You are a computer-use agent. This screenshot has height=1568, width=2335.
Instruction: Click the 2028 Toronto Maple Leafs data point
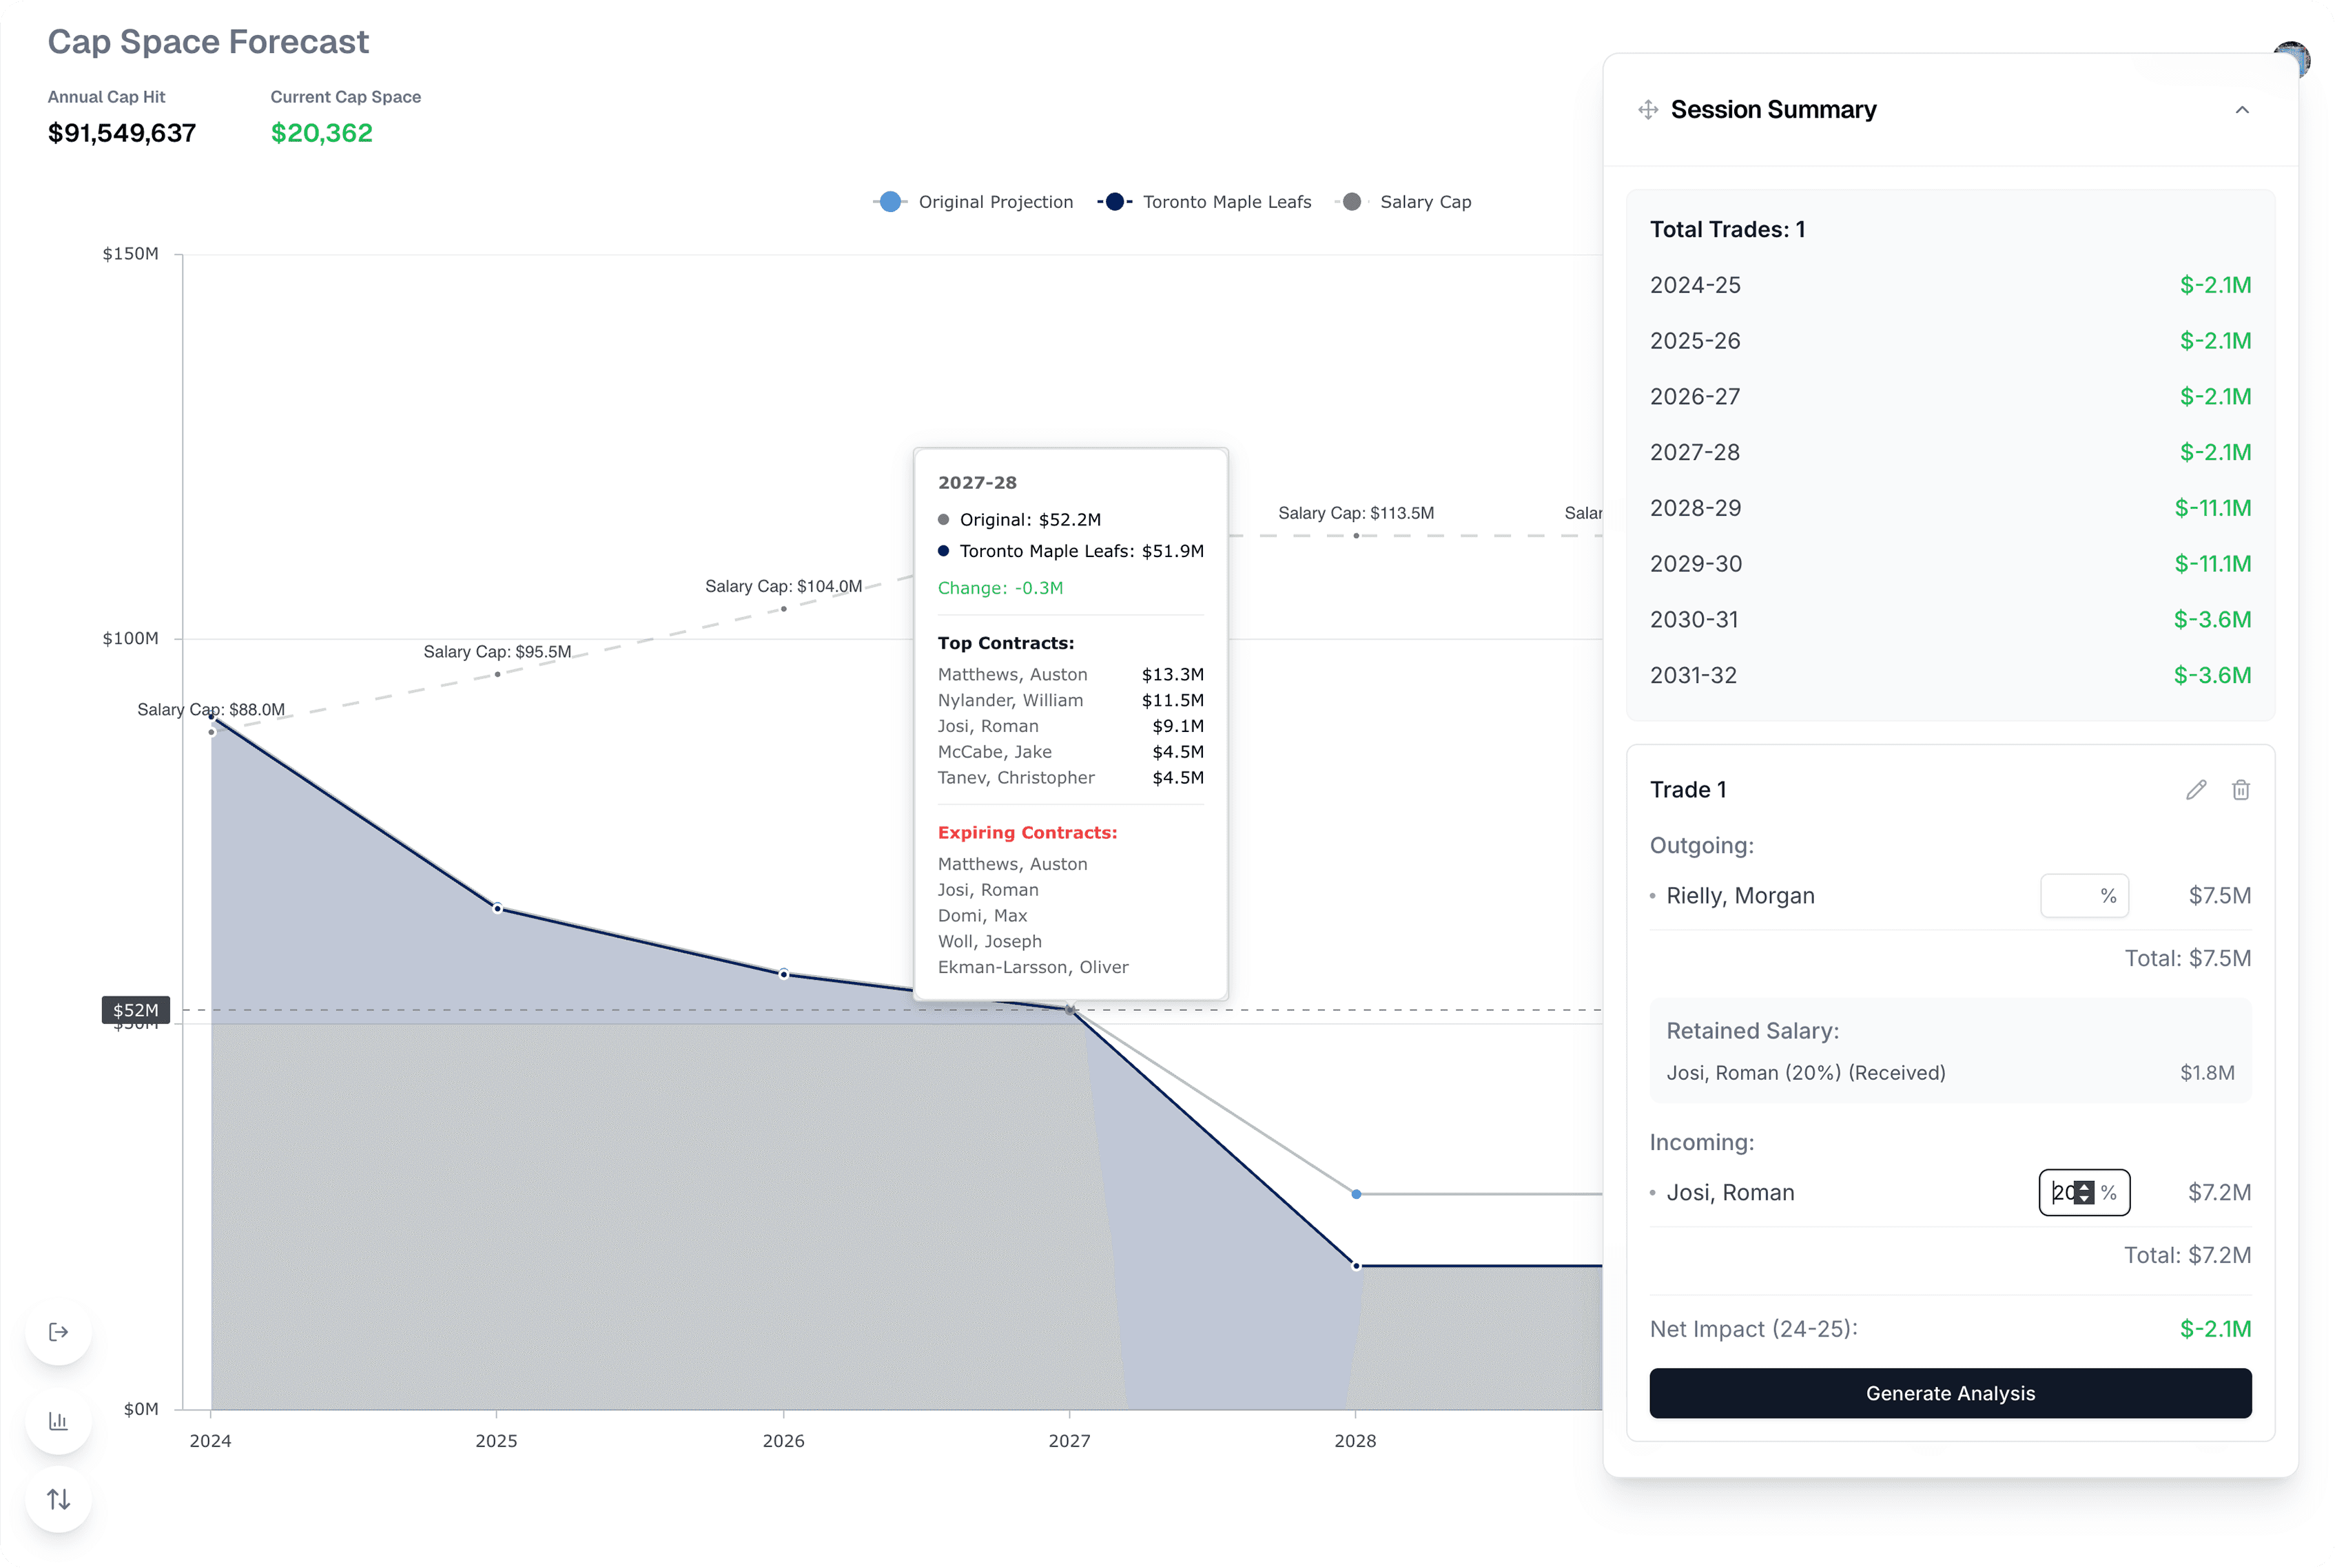tap(1357, 1266)
